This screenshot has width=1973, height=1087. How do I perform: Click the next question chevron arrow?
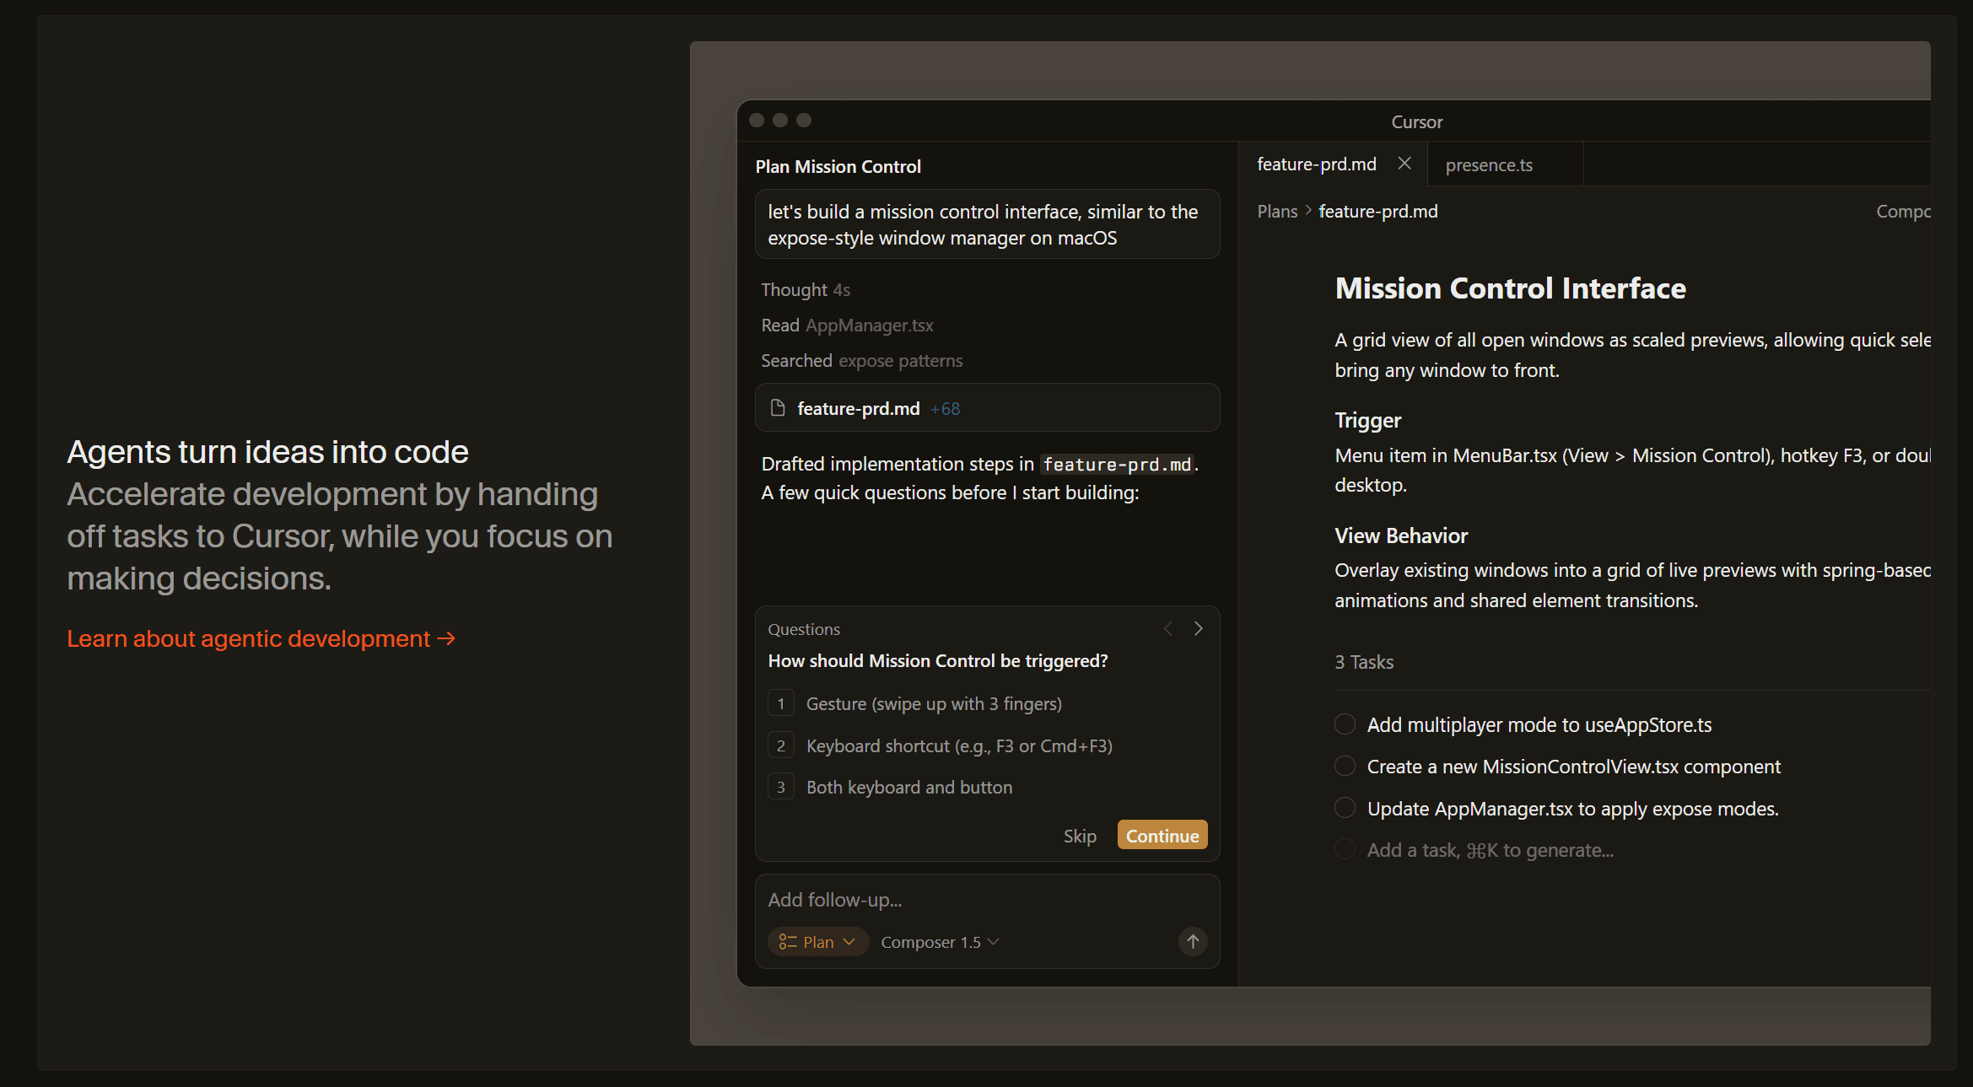(1198, 628)
